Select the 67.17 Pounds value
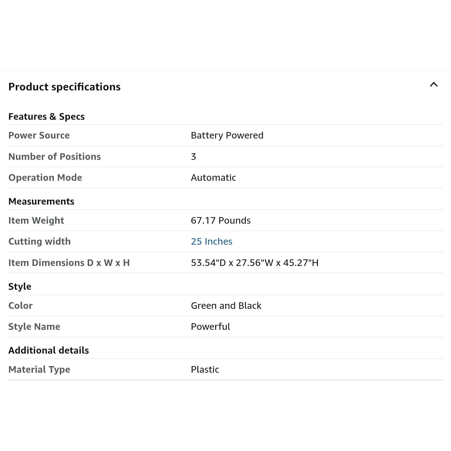 (220, 220)
